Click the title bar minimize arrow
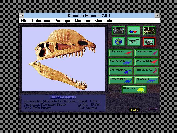177x133 pixels. pyautogui.click(x=157, y=16)
